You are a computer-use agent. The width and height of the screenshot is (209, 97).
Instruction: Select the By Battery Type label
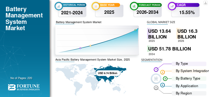[x=188, y=79]
